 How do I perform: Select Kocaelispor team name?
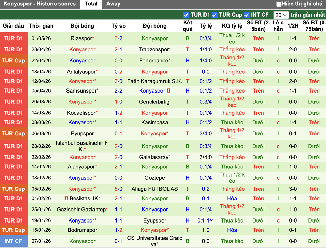(81, 113)
